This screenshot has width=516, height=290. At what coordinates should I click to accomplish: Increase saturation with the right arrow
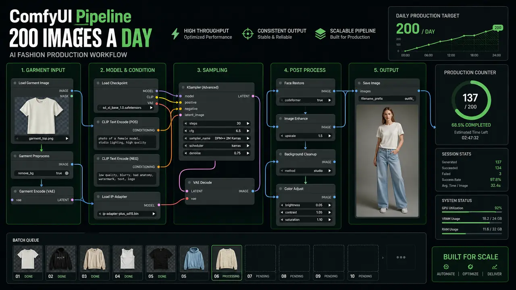coord(329,220)
